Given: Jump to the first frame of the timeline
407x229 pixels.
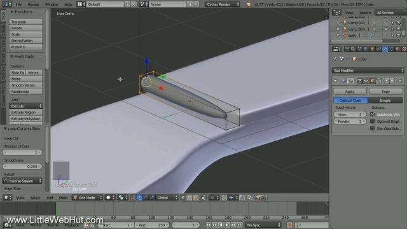Looking at the screenshot, I should [x=208, y=225].
